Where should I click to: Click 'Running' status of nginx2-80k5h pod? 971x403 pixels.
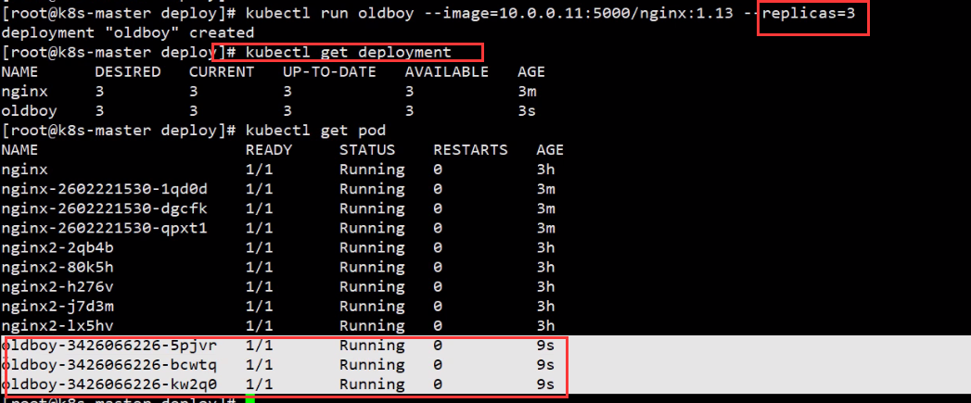372,268
